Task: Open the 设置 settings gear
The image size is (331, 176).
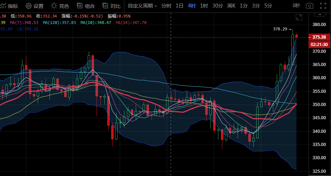Action: click(x=35, y=6)
